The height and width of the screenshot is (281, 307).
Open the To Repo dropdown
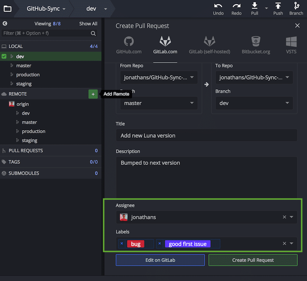coord(254,78)
